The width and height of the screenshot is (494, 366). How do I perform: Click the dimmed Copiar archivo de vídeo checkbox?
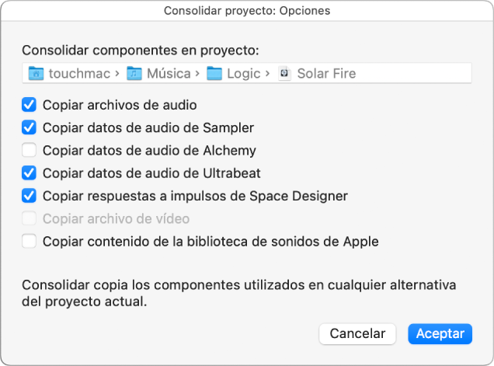click(30, 218)
